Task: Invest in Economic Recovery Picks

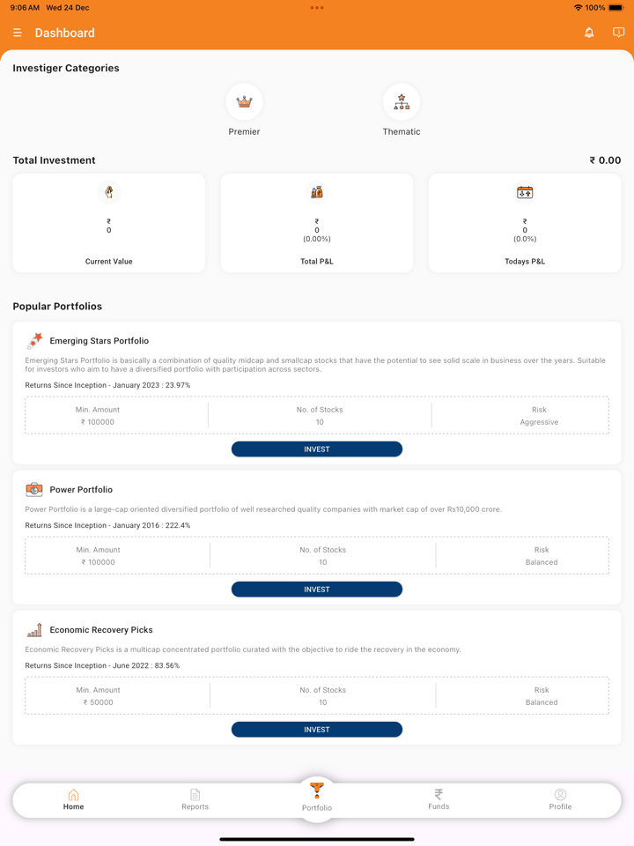Action: pos(317,730)
